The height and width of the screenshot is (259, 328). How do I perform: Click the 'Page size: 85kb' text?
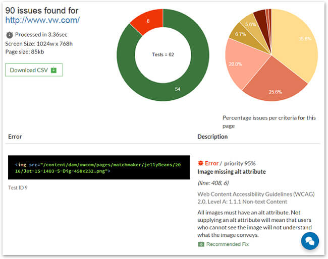tap(25, 52)
